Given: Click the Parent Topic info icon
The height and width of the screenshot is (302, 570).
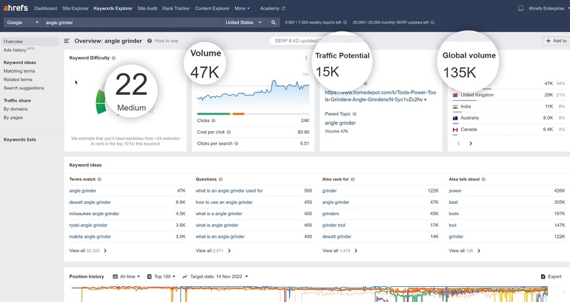Looking at the screenshot, I should (355, 114).
